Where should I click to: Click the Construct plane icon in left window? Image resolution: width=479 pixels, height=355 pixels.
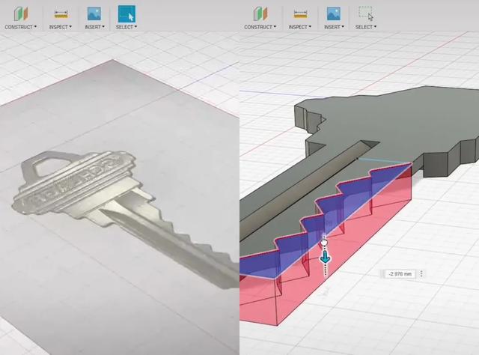tap(21, 14)
